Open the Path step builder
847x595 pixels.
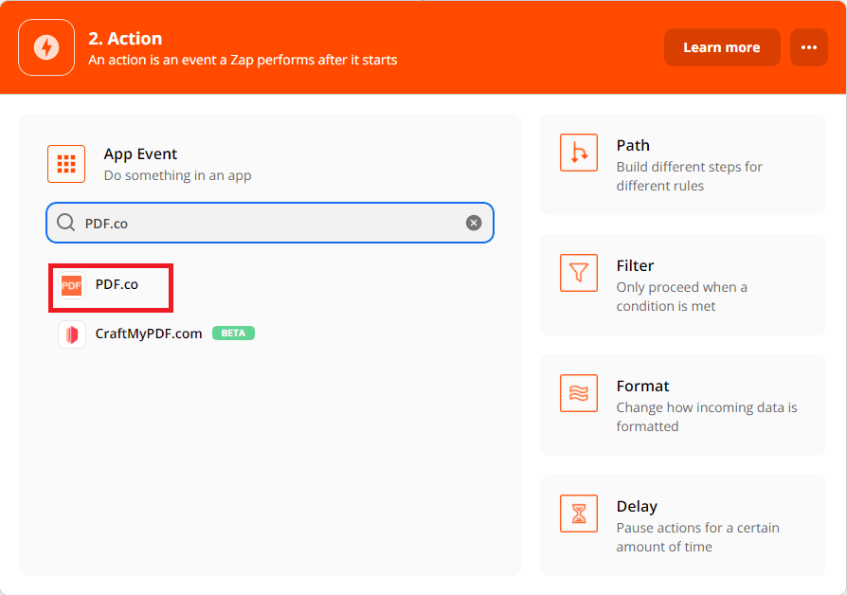point(682,165)
